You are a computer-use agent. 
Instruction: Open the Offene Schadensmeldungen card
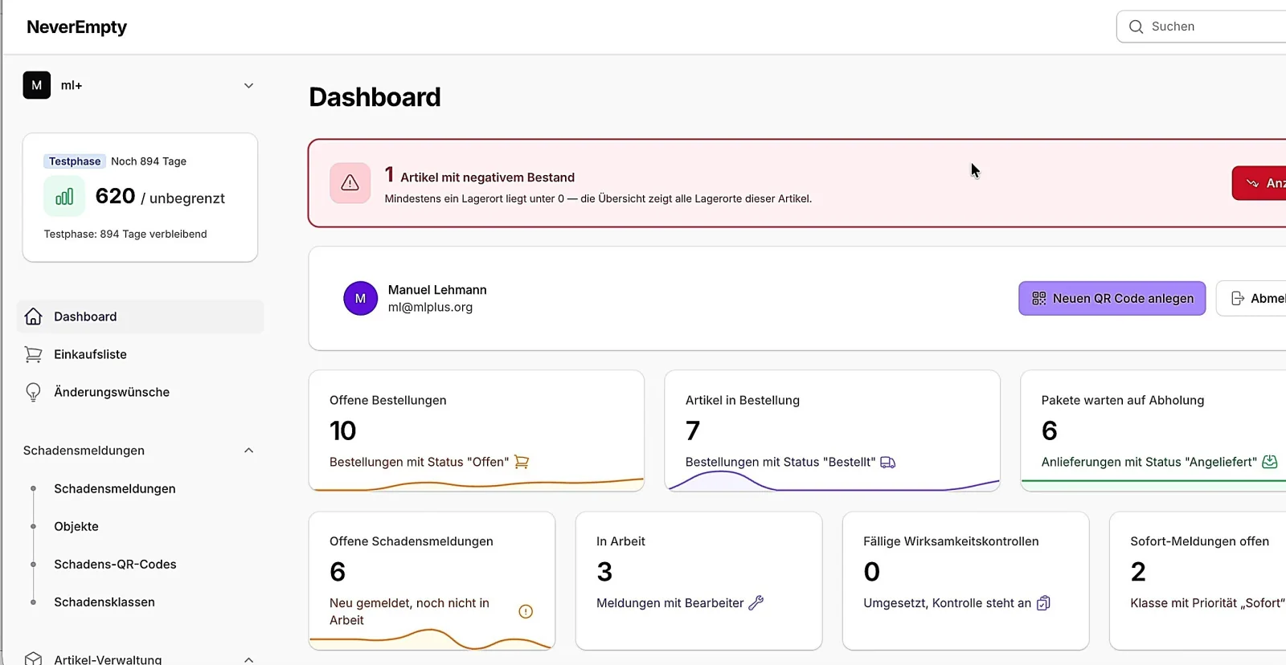[432, 581]
